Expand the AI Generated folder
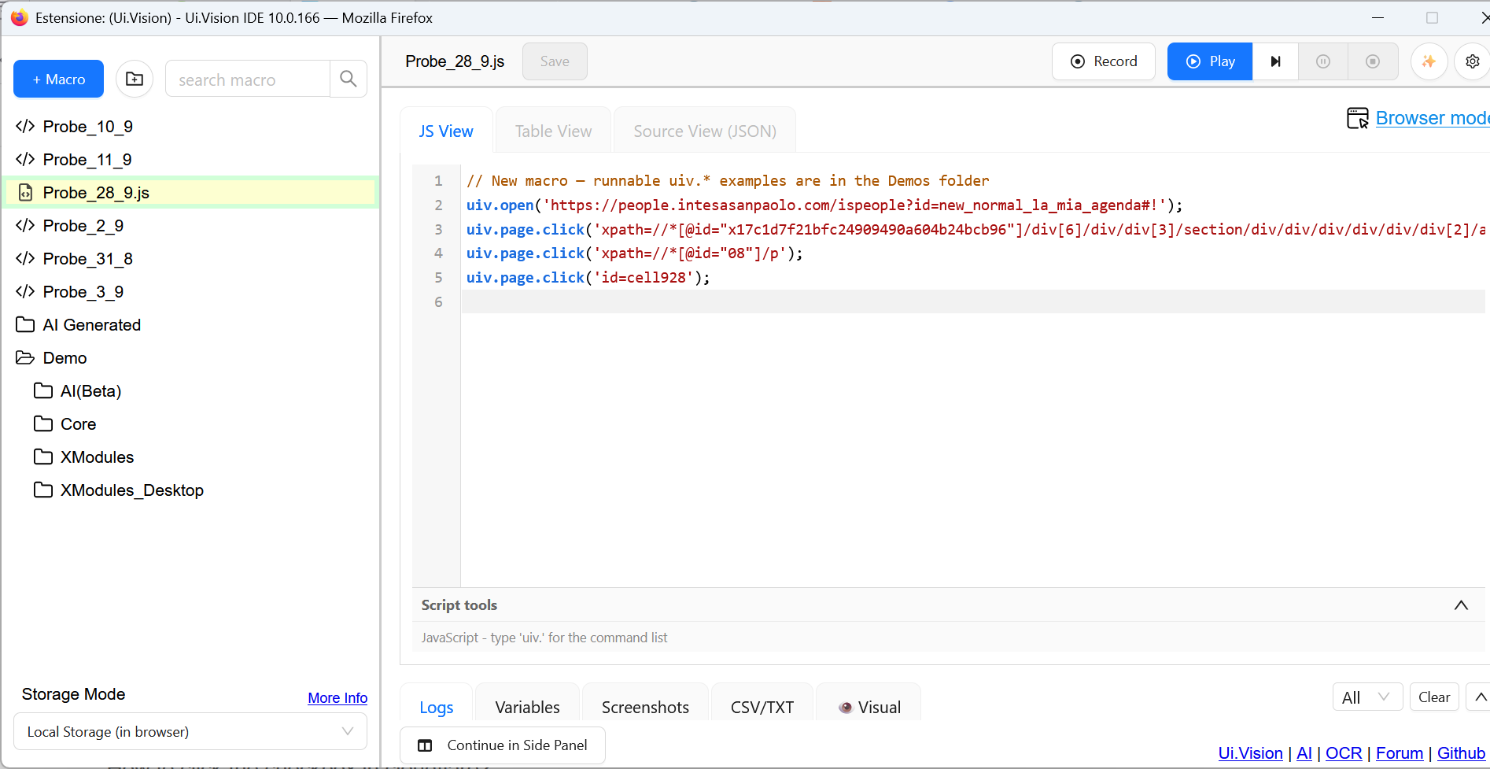 pos(92,325)
